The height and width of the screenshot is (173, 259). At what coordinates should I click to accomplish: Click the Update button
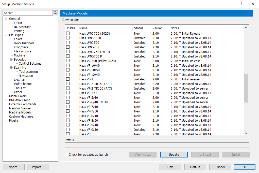(x=174, y=154)
